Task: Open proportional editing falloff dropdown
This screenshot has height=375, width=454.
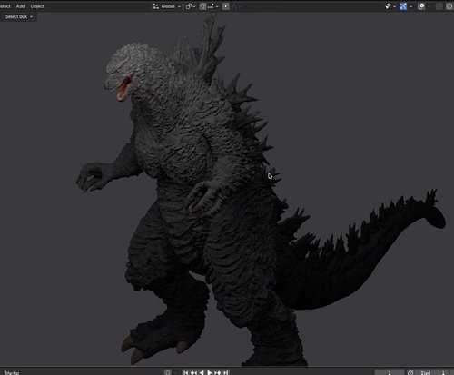Action: (x=236, y=6)
